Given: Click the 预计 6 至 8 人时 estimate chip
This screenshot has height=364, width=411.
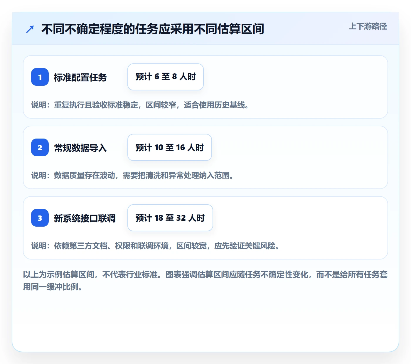Looking at the screenshot, I should click(x=166, y=77).
